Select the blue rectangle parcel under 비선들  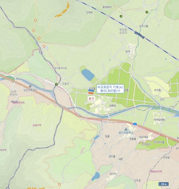[91, 90]
